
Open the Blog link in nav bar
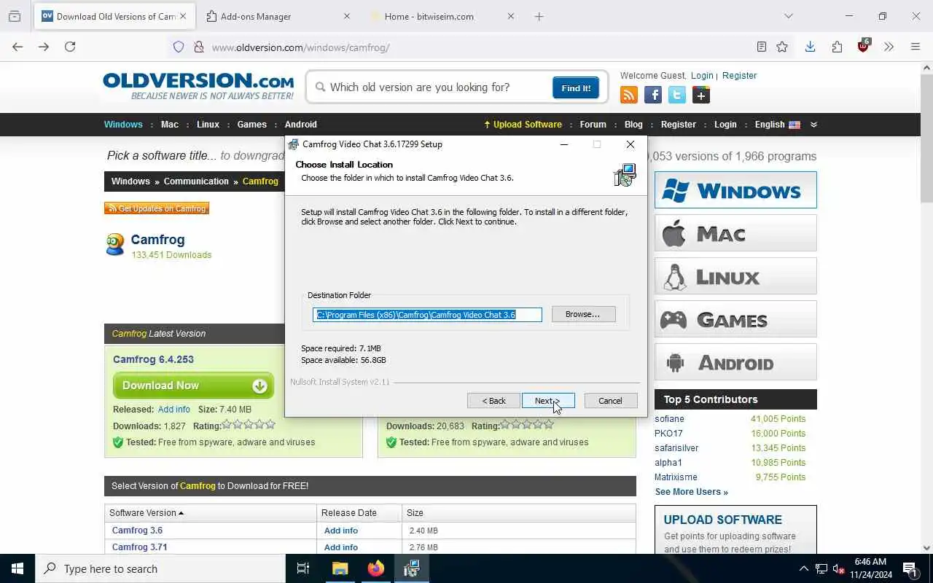point(634,125)
